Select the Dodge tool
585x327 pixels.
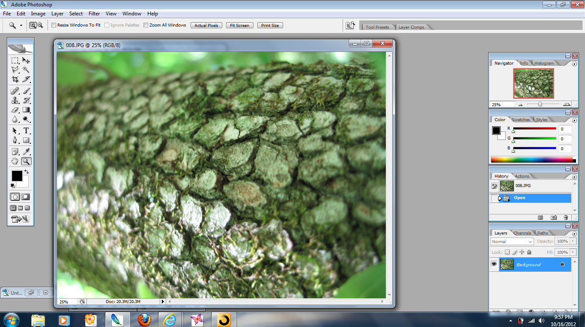pyautogui.click(x=26, y=119)
